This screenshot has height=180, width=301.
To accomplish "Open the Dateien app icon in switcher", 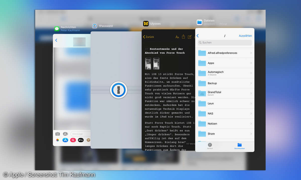I will 199,22.
